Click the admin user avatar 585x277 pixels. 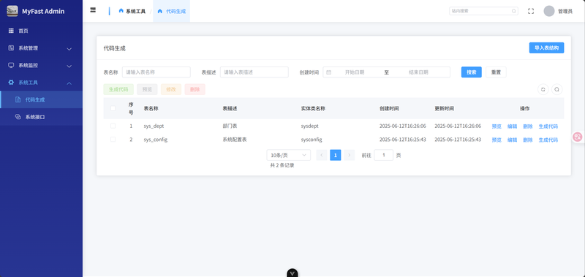pos(549,11)
